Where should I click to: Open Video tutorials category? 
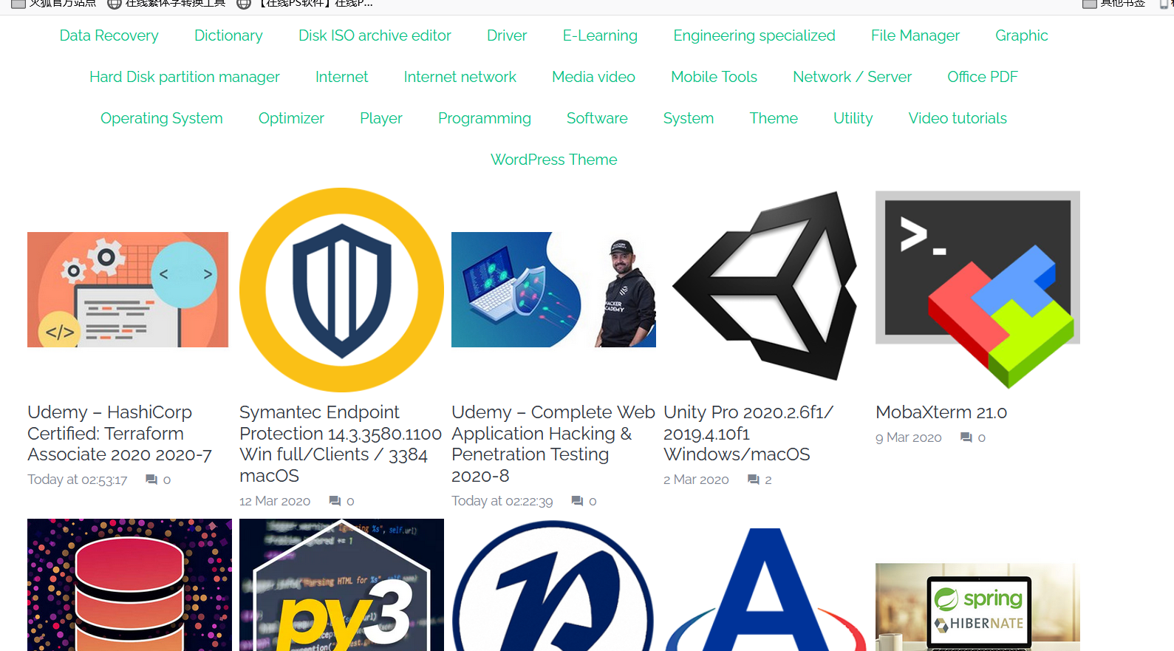[958, 118]
